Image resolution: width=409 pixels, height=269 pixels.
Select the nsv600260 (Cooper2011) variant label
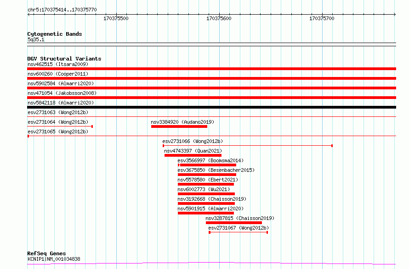pyautogui.click(x=58, y=74)
